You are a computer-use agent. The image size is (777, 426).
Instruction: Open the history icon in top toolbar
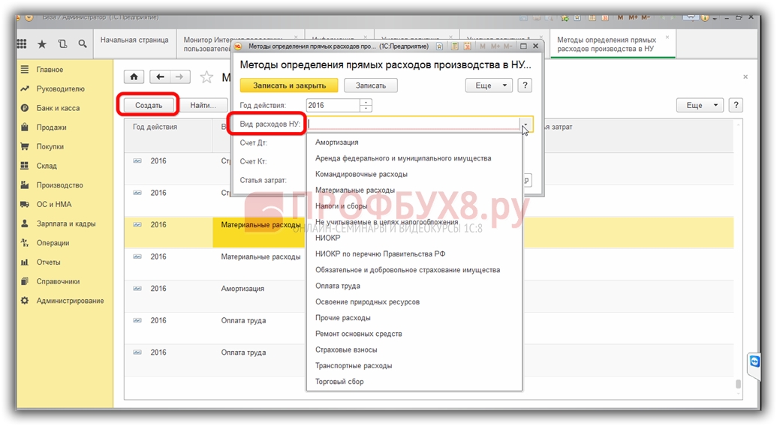pyautogui.click(x=62, y=44)
